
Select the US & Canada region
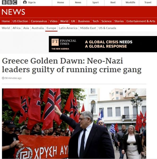click(107, 28)
